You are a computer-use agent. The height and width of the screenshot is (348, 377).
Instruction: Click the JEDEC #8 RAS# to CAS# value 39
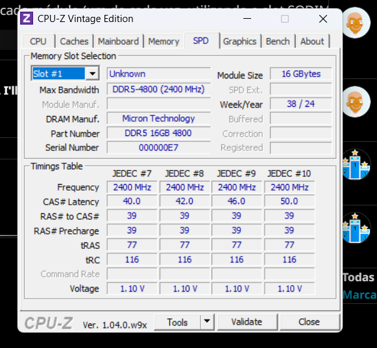[184, 216]
